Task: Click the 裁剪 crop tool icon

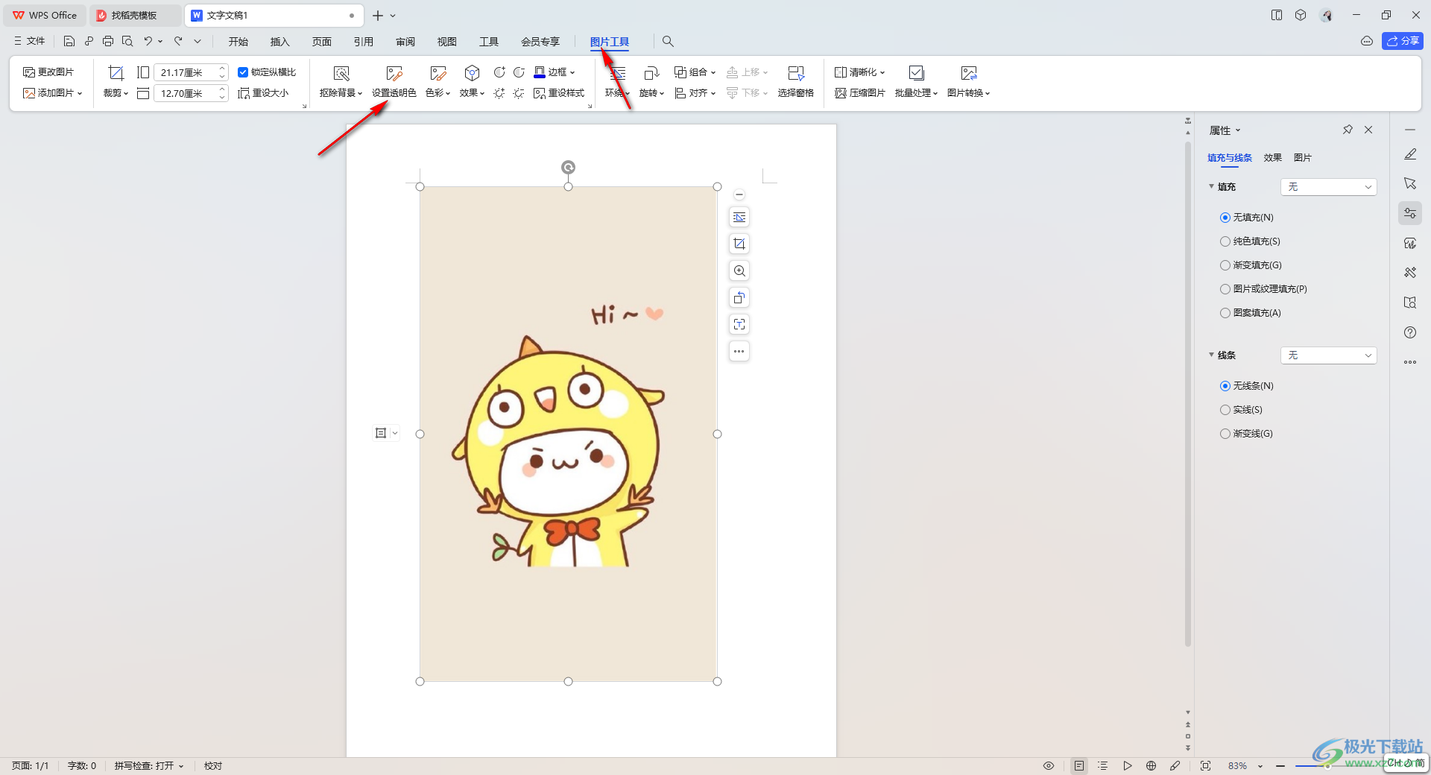Action: 116,72
